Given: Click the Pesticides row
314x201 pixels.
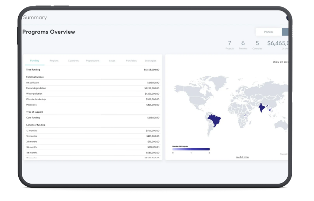Looking at the screenshot, I should (x=93, y=105).
